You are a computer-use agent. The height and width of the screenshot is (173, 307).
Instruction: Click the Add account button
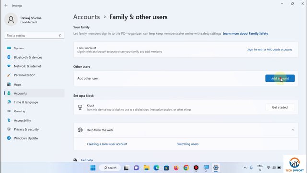point(280,78)
